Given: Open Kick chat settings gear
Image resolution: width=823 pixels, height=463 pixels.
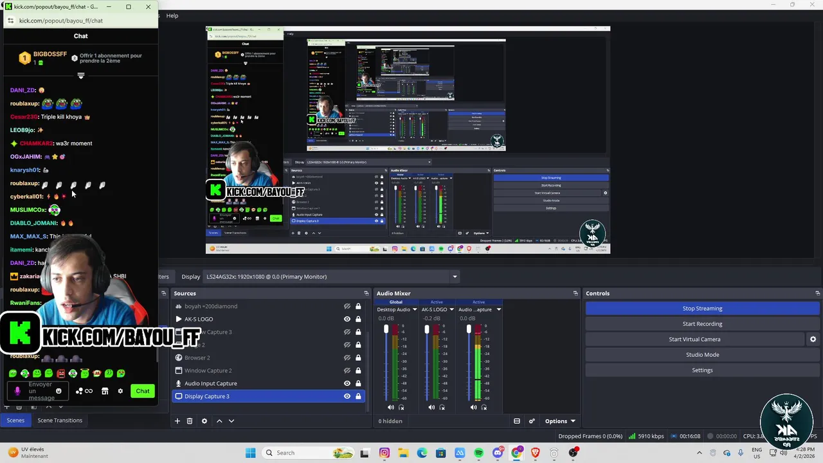Looking at the screenshot, I should (120, 391).
